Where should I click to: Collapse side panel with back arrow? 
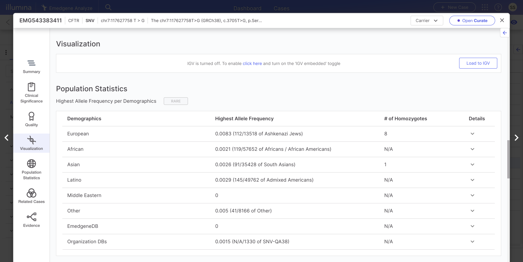[505, 33]
